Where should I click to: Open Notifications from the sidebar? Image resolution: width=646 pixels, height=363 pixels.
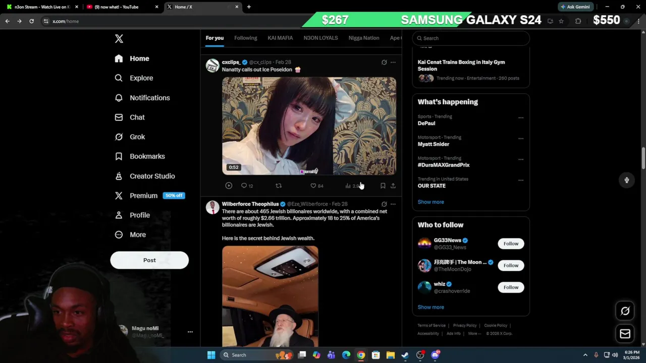tap(142, 98)
